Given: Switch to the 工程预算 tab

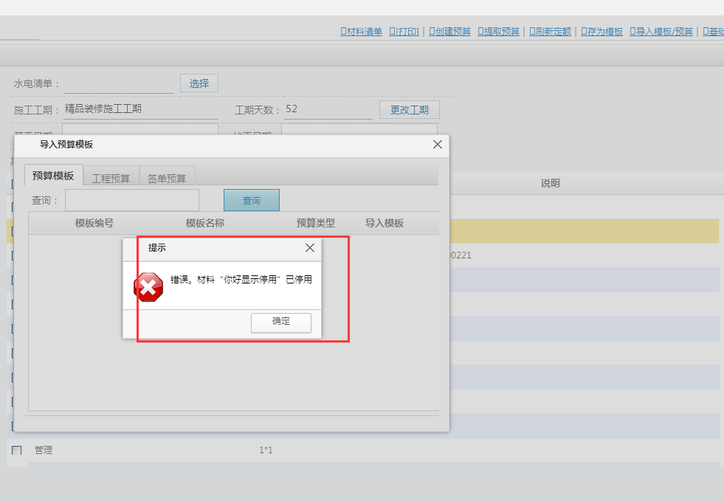Looking at the screenshot, I should pos(111,178).
